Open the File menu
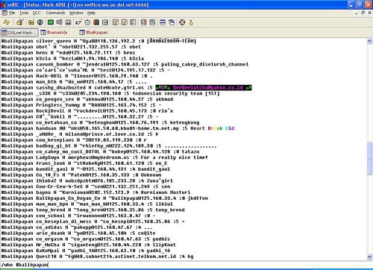The image size is (373, 270). [x=12, y=13]
